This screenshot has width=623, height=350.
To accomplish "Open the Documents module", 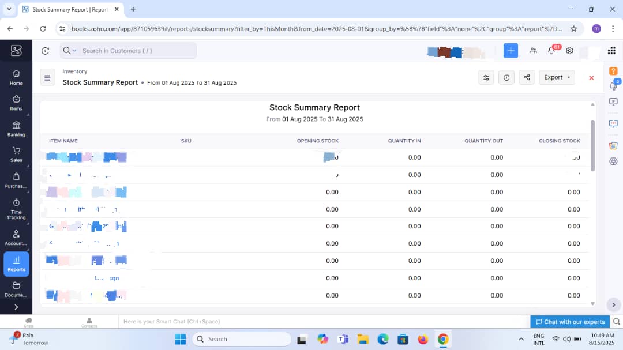I will coord(16,289).
